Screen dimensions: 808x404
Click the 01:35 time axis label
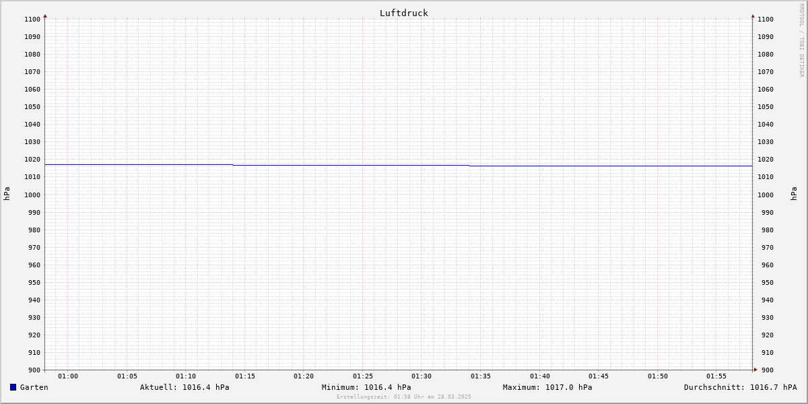pos(481,376)
